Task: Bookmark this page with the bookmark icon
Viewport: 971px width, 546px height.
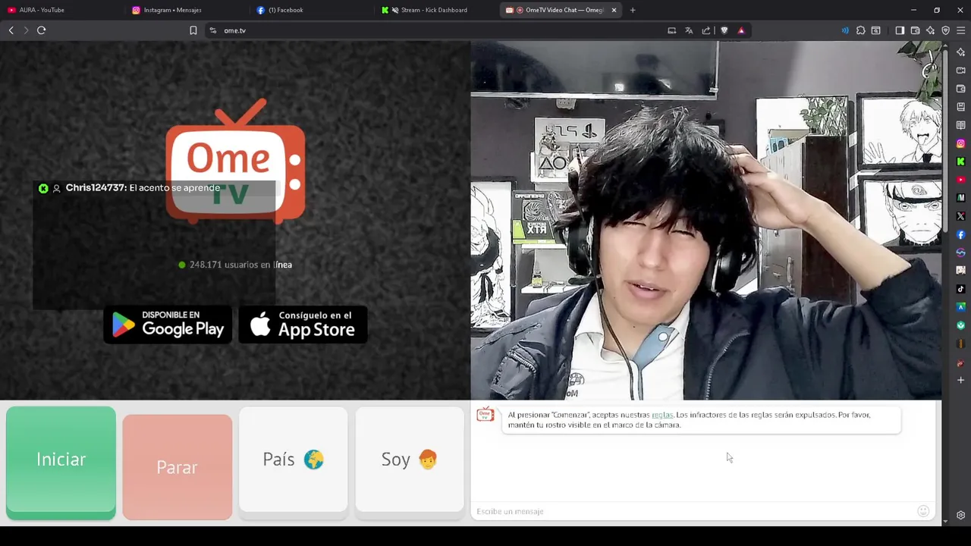Action: click(x=193, y=30)
